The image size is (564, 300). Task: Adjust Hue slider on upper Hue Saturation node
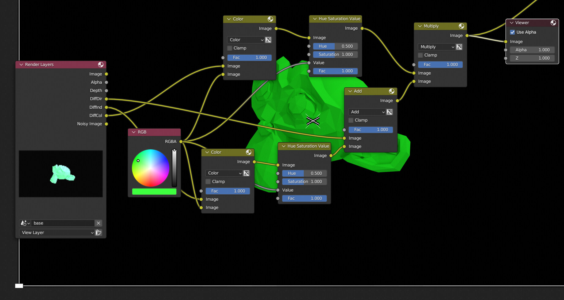click(335, 46)
